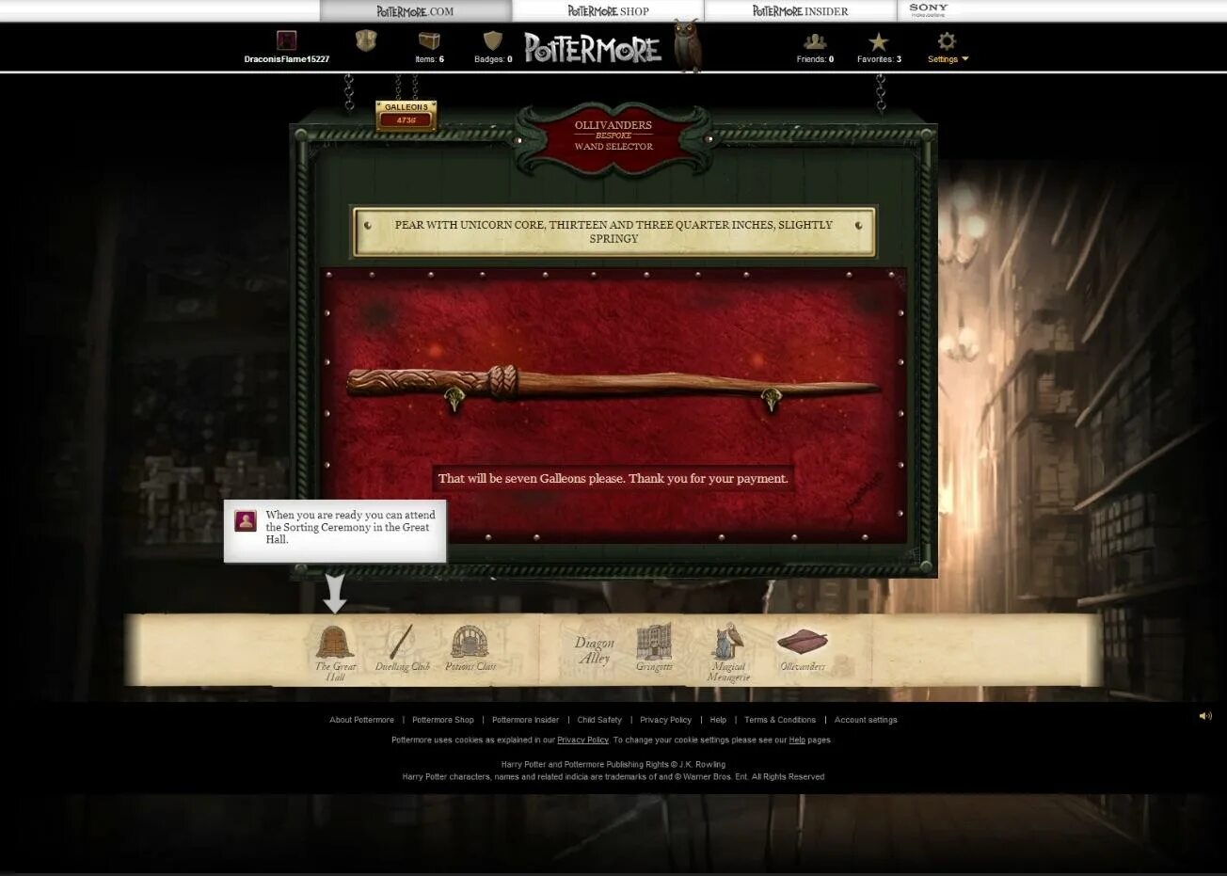Screen dimensions: 1227x876
Task: Open the house crest shield icon
Action: 366,40
